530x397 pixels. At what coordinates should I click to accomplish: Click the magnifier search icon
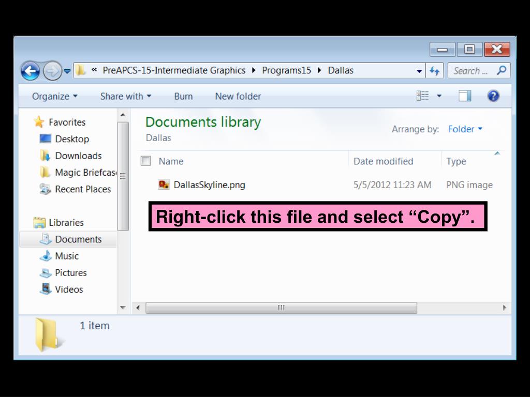click(502, 70)
